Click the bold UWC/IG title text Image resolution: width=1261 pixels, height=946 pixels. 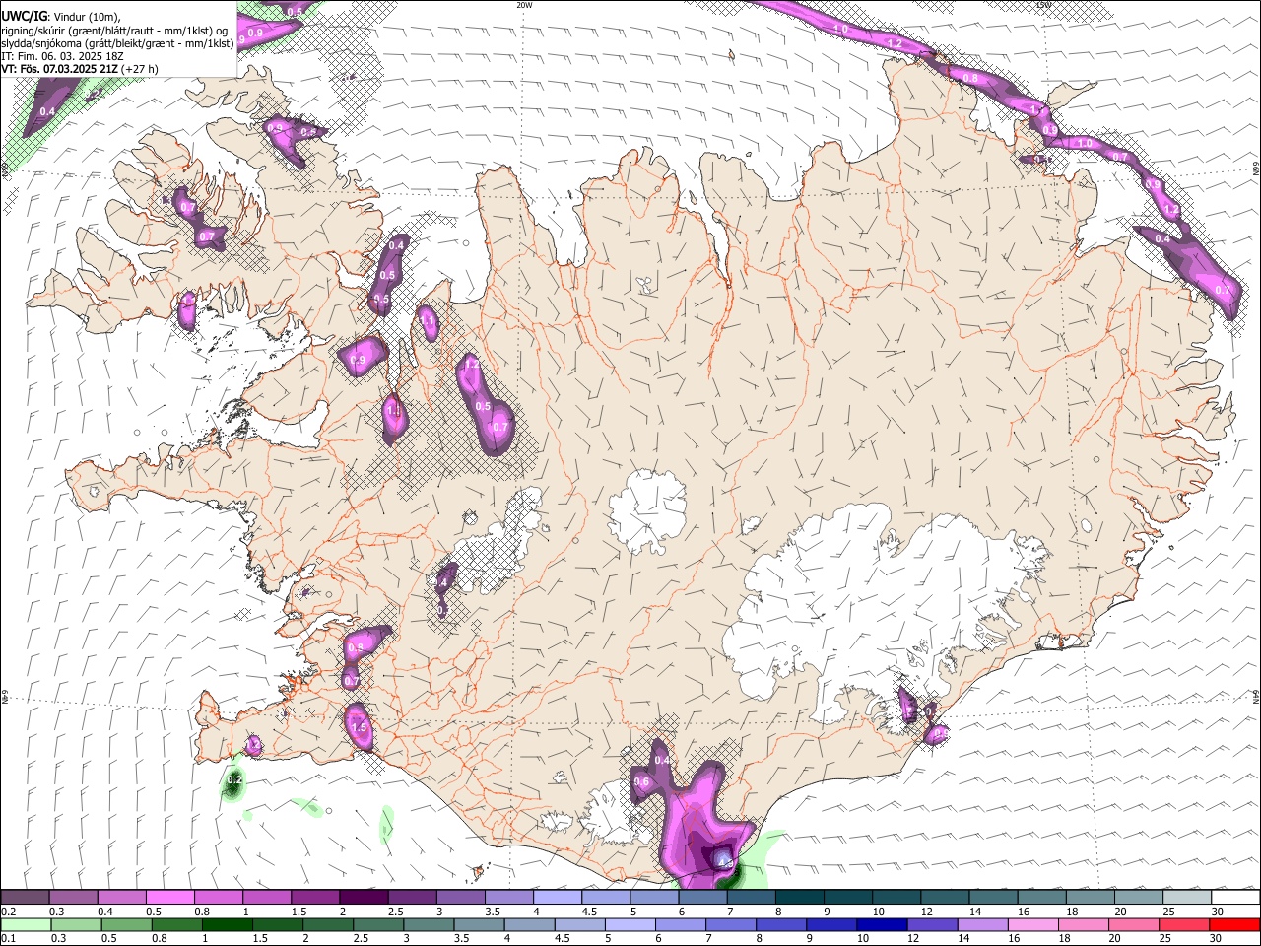[x=25, y=16]
